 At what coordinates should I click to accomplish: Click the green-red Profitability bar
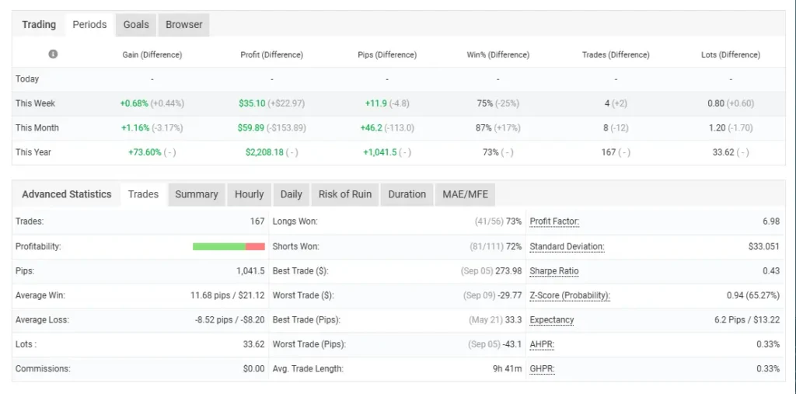229,246
